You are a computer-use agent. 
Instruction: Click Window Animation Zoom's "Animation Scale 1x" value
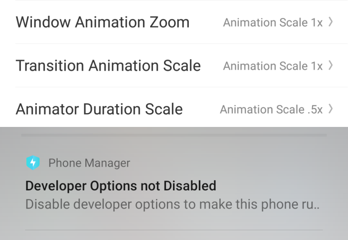(x=273, y=22)
